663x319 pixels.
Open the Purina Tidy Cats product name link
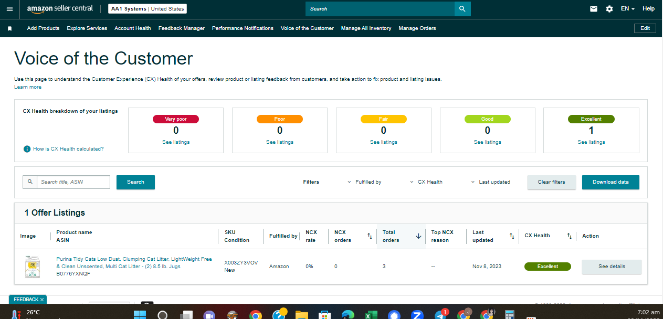pyautogui.click(x=134, y=263)
